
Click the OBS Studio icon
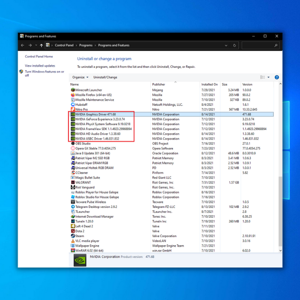(73, 144)
